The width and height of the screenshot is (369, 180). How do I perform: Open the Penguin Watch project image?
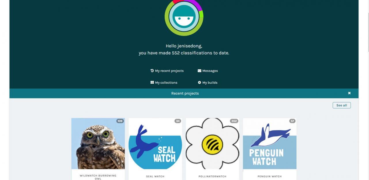[270, 143]
